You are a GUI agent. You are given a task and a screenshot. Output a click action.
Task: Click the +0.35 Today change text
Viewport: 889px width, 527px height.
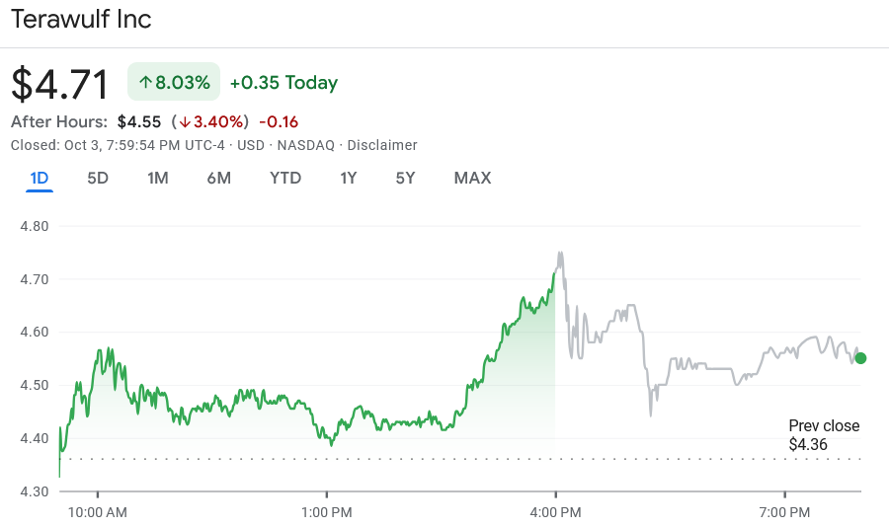[x=283, y=83]
